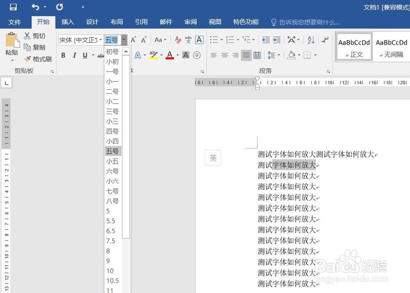Viewport: 410px width, 293px height.
Task: Apply underline to the text
Action: pyautogui.click(x=84, y=55)
